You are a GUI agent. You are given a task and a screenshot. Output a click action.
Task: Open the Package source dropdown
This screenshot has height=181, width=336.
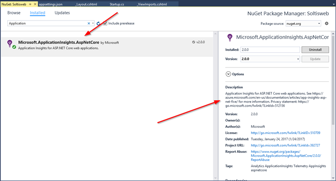coord(319,23)
